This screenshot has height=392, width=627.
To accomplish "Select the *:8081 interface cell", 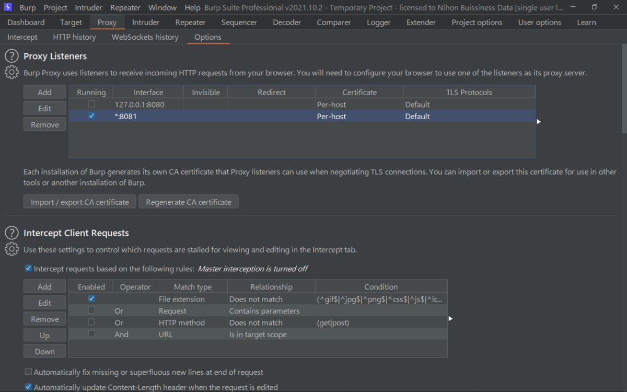I will [x=148, y=116].
